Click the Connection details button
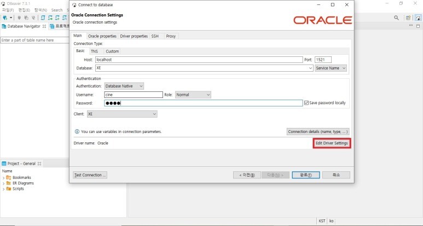 318,132
